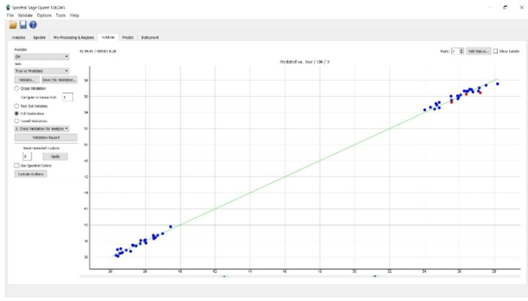Open the File menu
This screenshot has width=528, height=301.
pos(10,16)
